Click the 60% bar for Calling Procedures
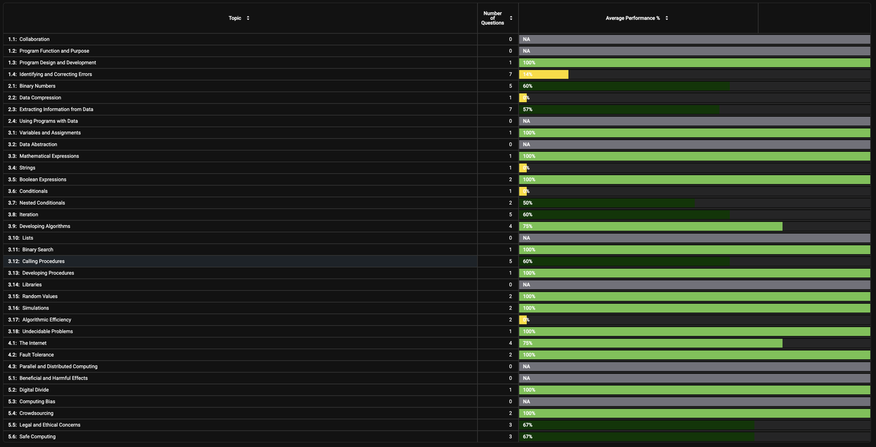Image resolution: width=876 pixels, height=447 pixels. pos(624,260)
